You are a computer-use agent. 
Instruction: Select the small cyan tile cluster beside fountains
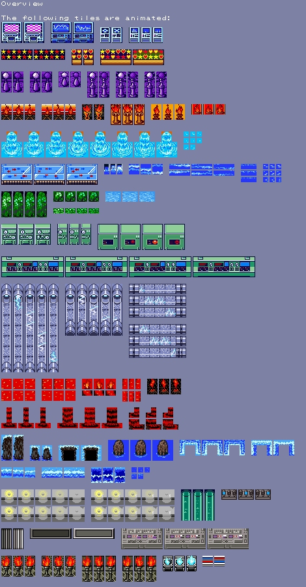193,141
